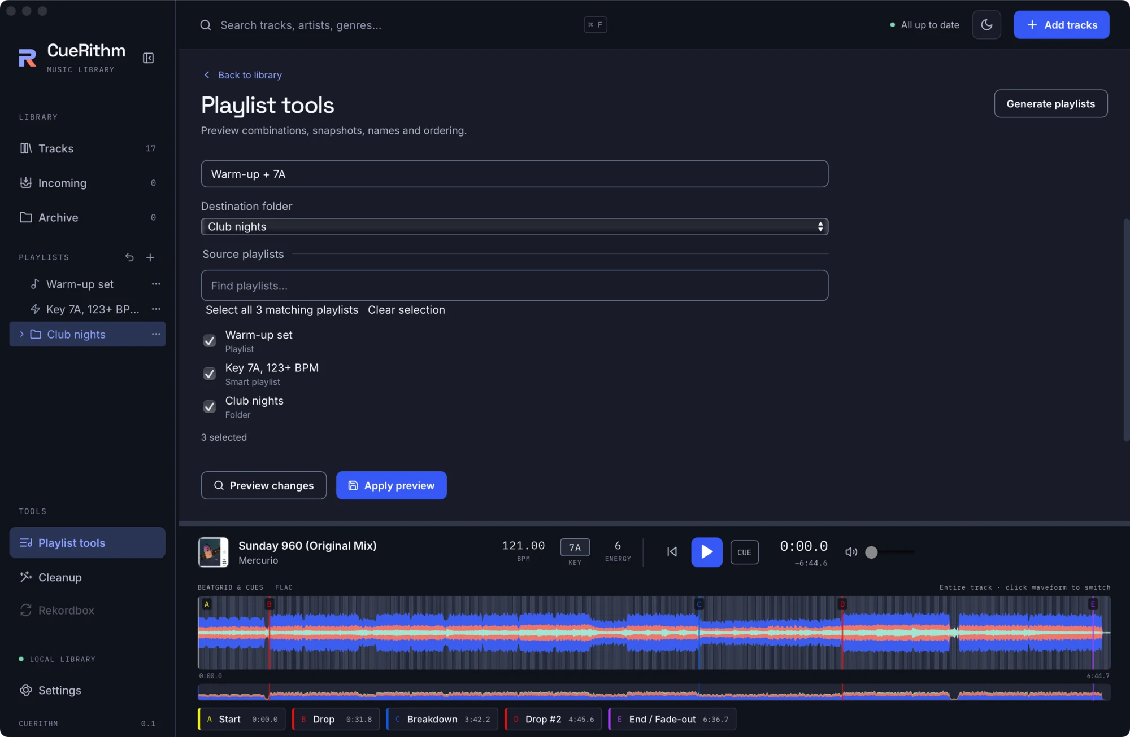1130x737 pixels.
Task: Click the overview mini waveform strip
Action: click(654, 692)
